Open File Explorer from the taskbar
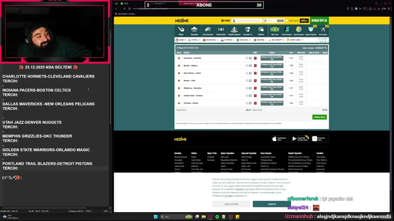The width and height of the screenshot is (394, 221). coord(204,217)
